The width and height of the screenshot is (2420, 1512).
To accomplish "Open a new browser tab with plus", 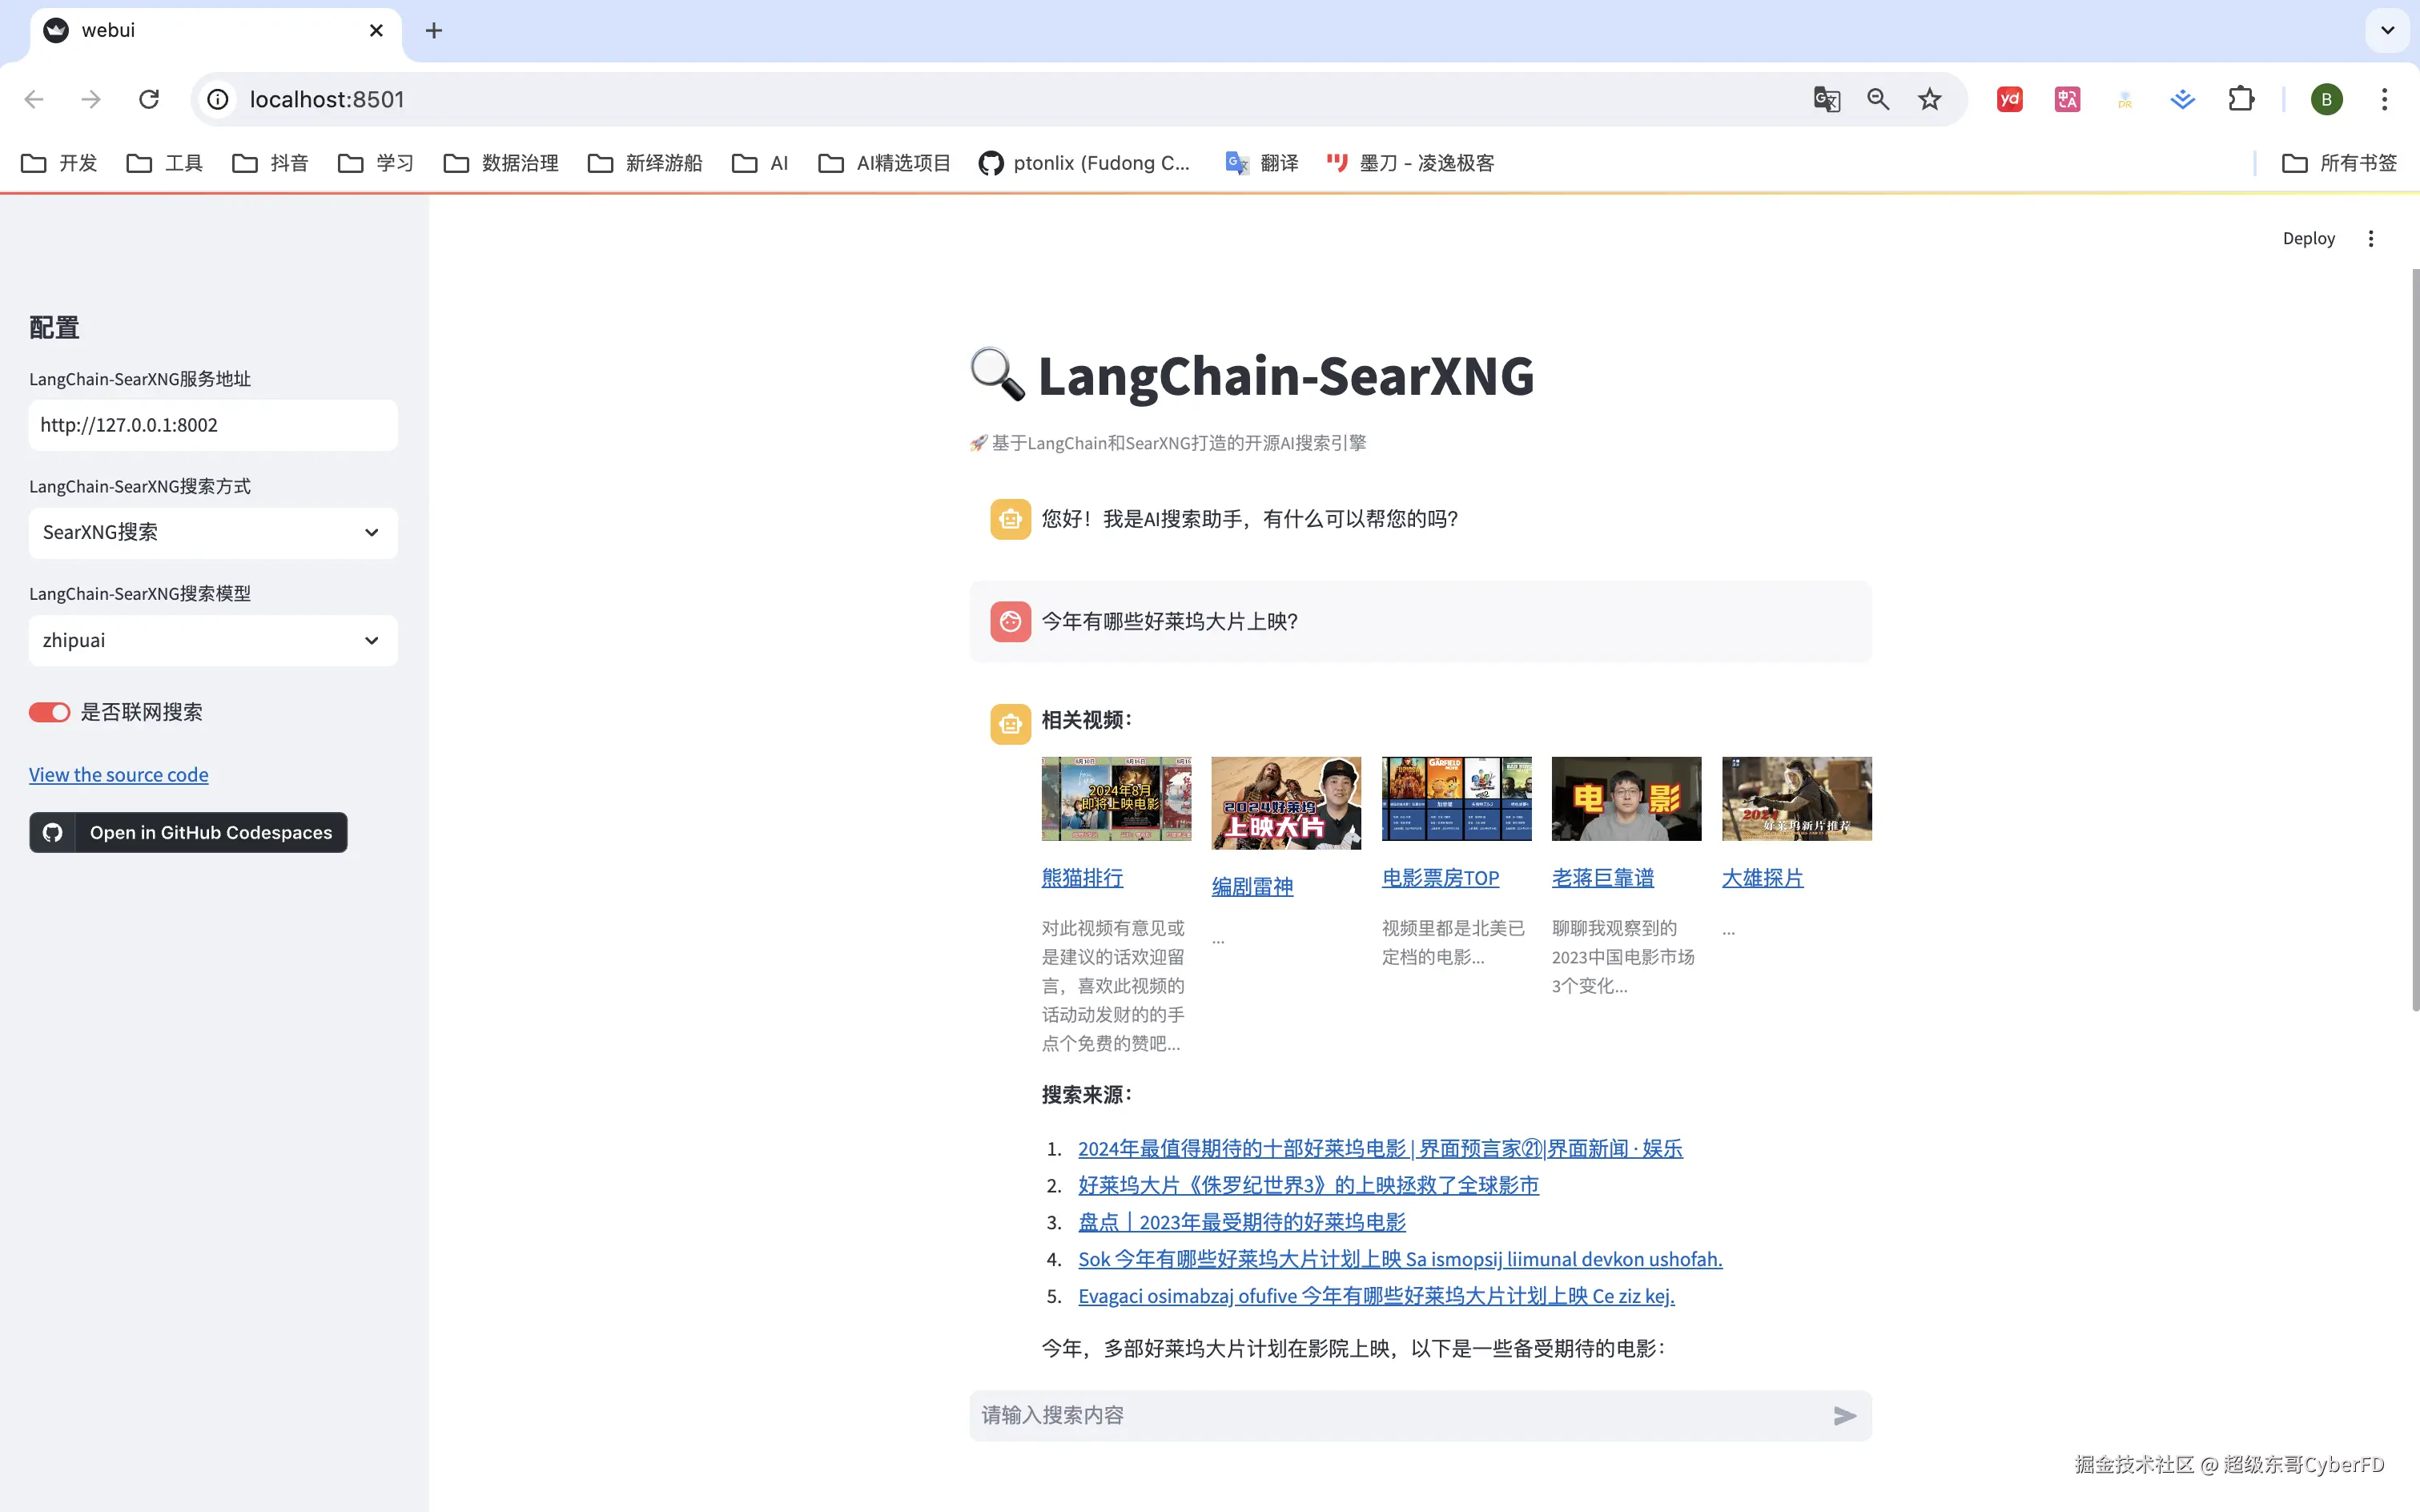I will 433,31.
